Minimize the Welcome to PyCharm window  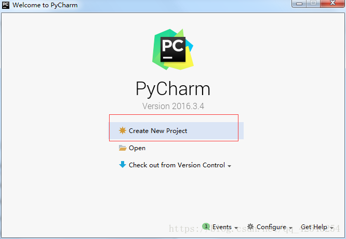(x=299, y=4)
